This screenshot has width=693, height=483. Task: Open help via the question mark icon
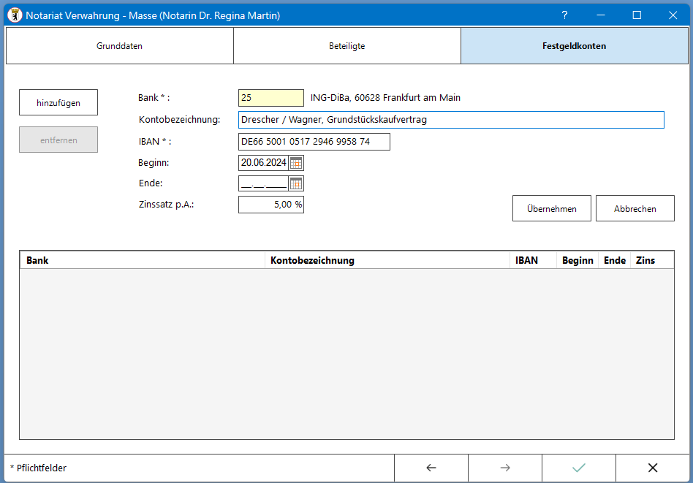(x=564, y=15)
